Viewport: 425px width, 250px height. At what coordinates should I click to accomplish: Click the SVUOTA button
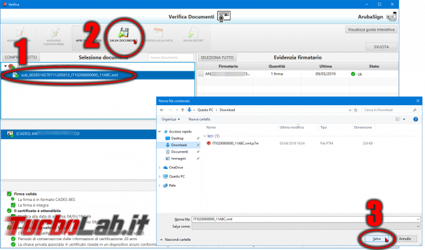[381, 47]
